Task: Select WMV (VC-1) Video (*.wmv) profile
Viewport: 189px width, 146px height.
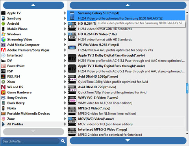Action: (x=126, y=100)
